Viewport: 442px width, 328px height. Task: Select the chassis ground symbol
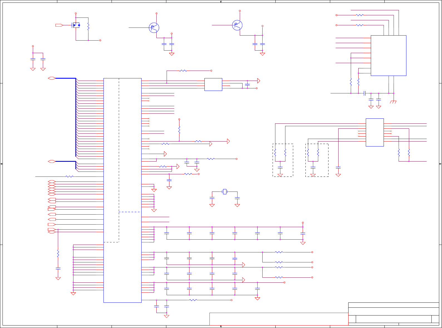click(393, 102)
